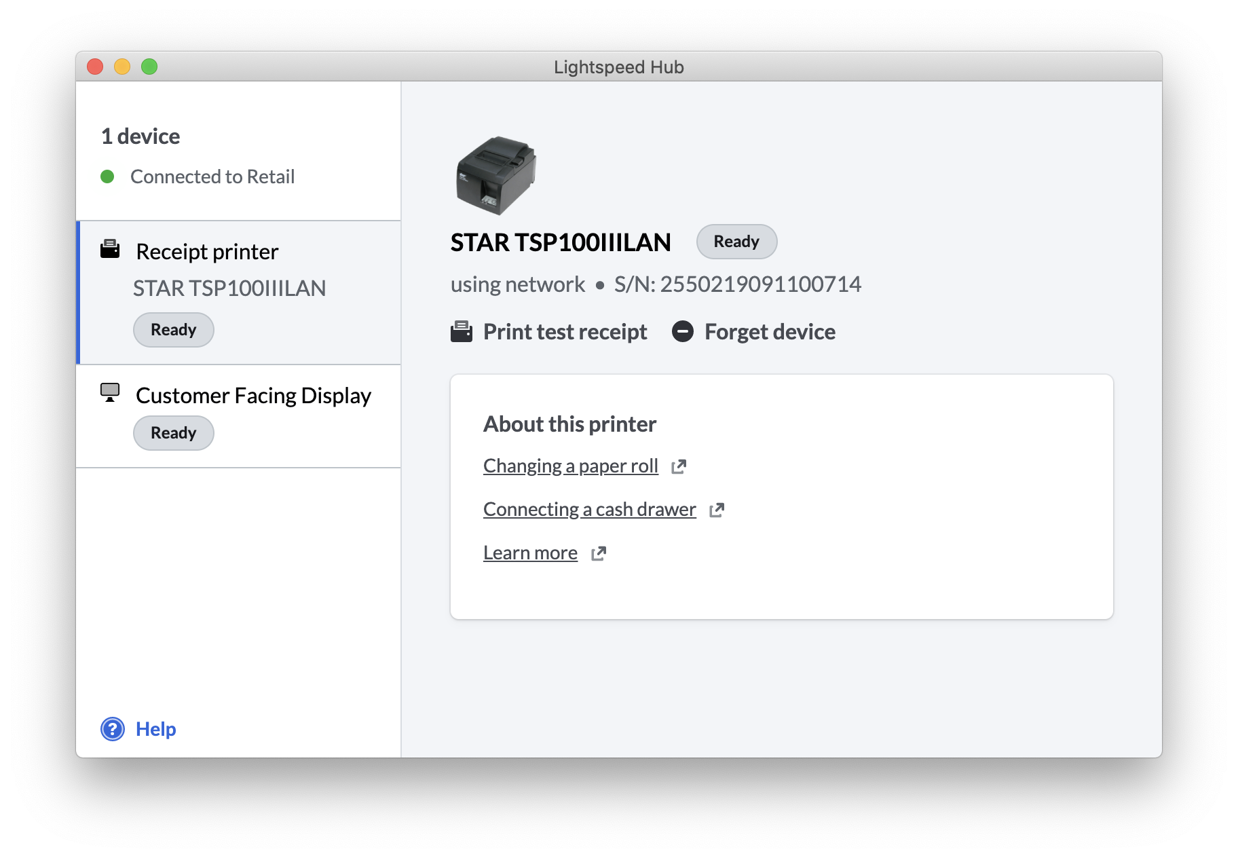Screen dimensions: 1238x858
Task: Click the 'using network' connection text
Action: click(518, 284)
